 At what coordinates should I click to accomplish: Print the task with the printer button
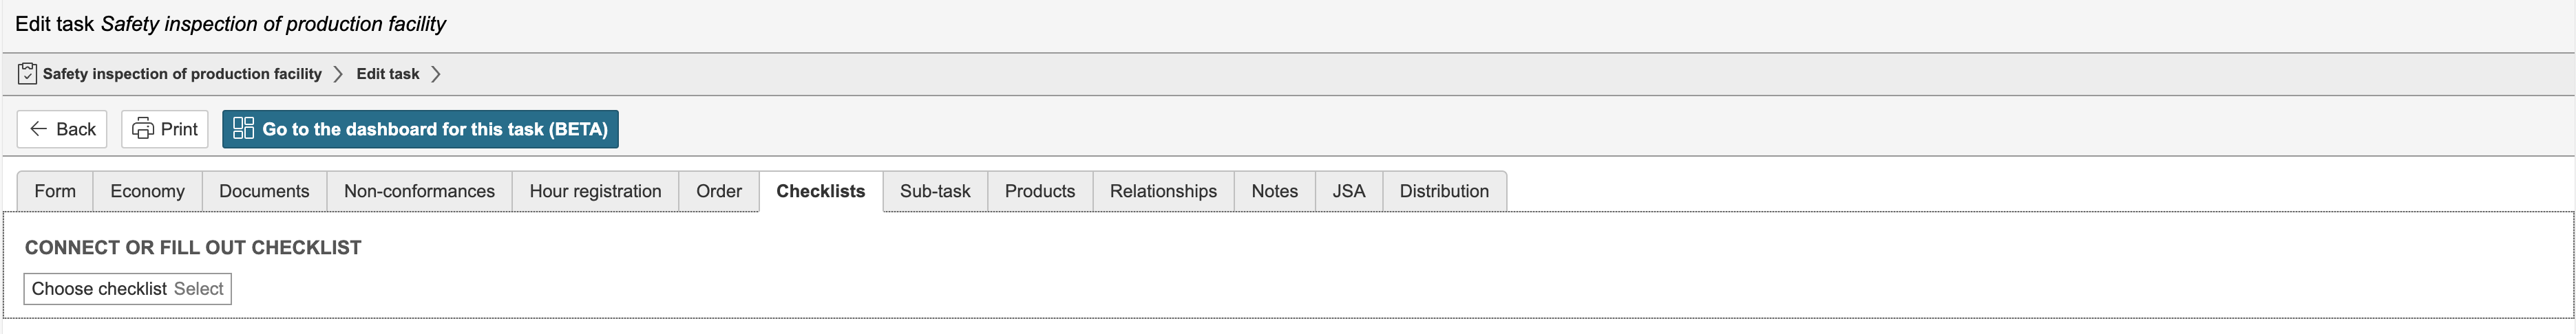point(165,130)
